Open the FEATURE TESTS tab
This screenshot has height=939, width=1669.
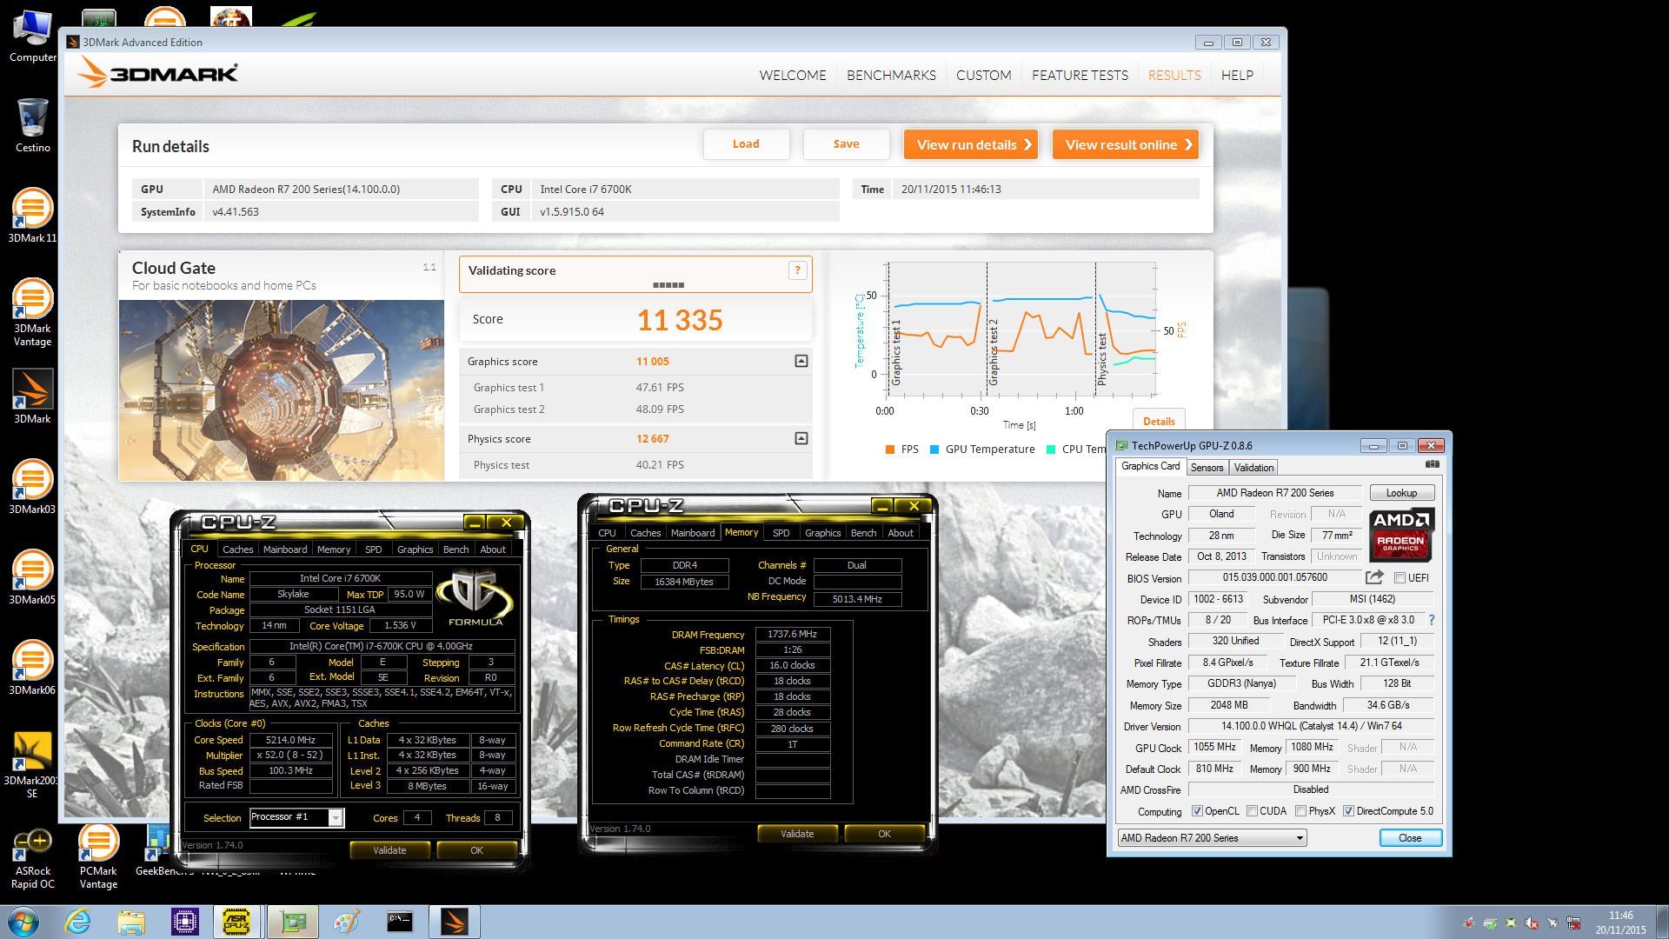(1080, 76)
